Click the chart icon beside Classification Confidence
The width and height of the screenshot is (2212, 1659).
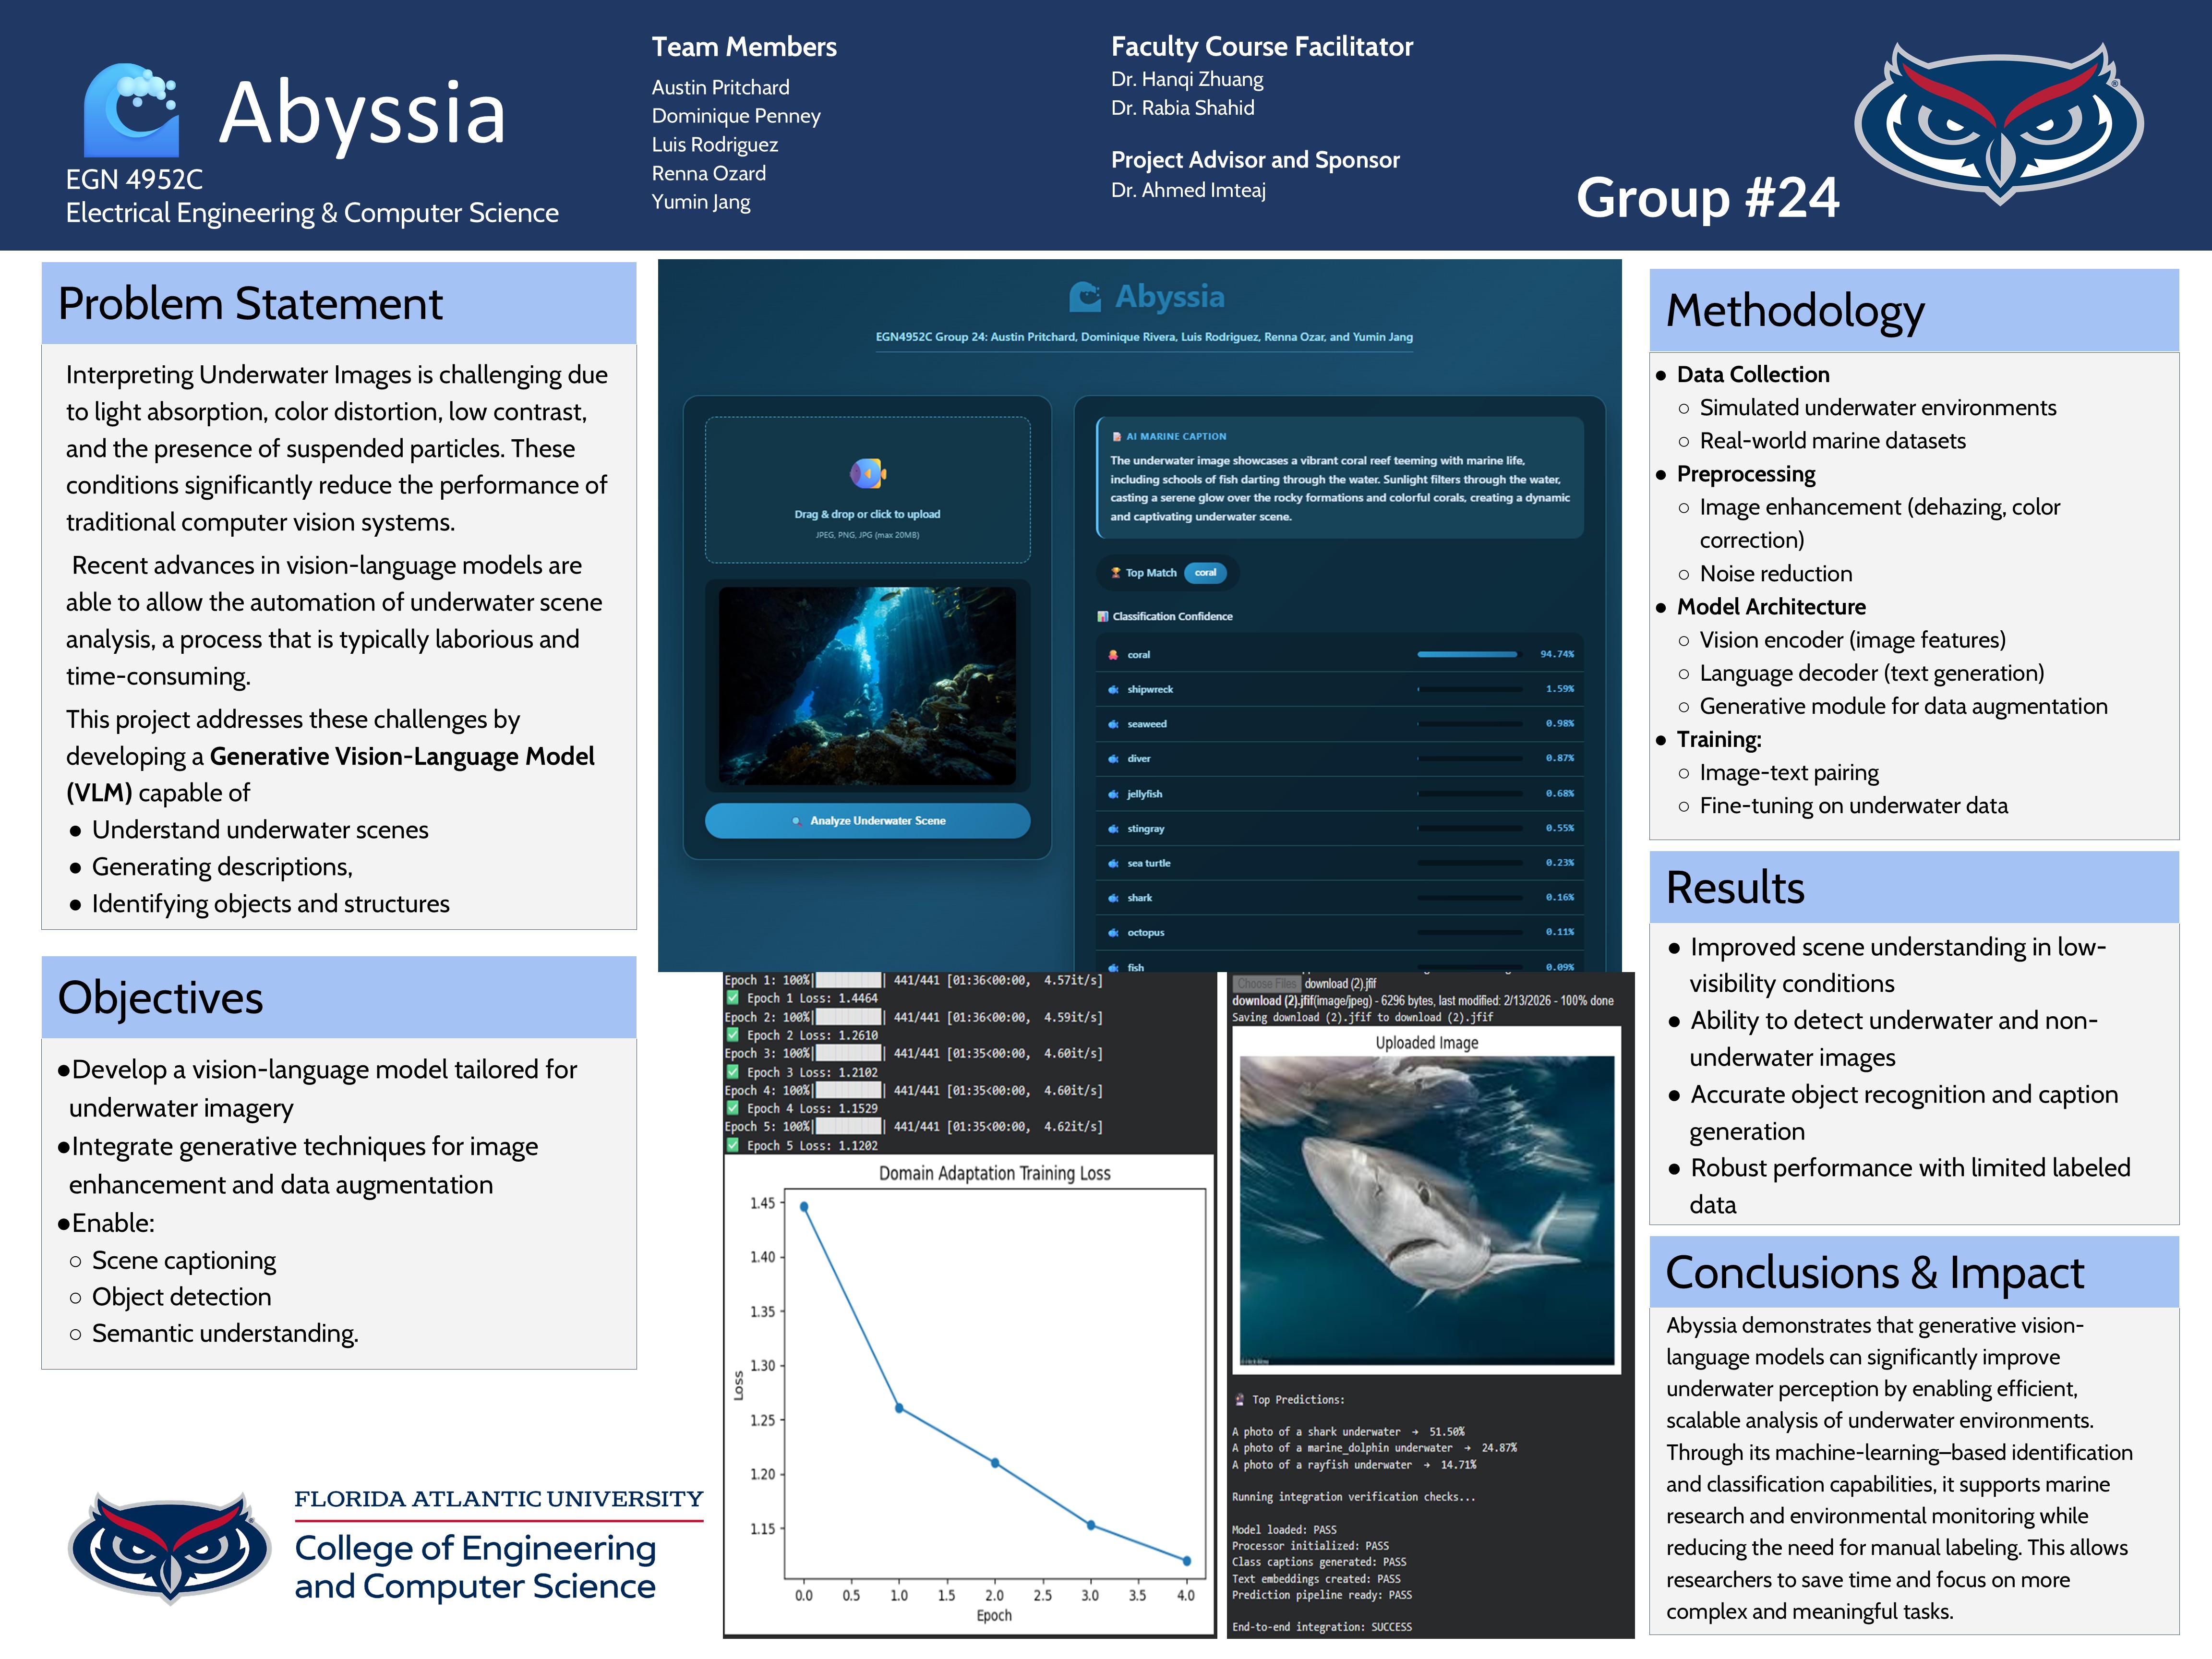coord(1102,617)
